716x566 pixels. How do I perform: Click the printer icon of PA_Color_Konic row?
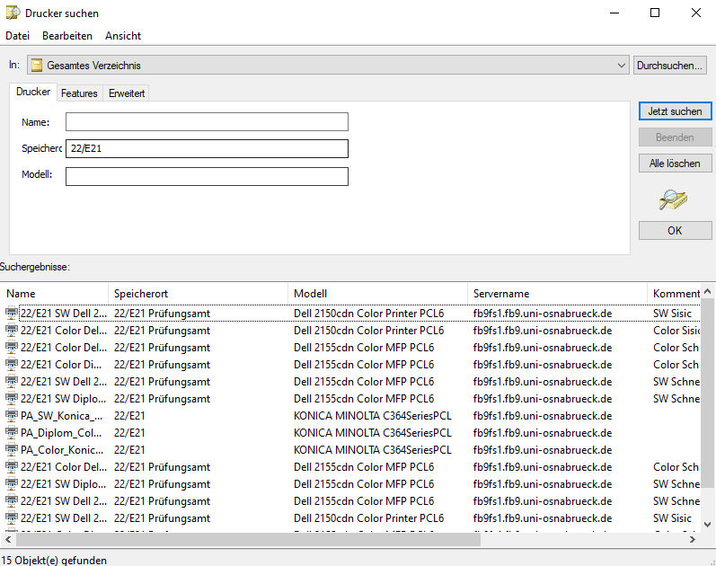coord(12,450)
